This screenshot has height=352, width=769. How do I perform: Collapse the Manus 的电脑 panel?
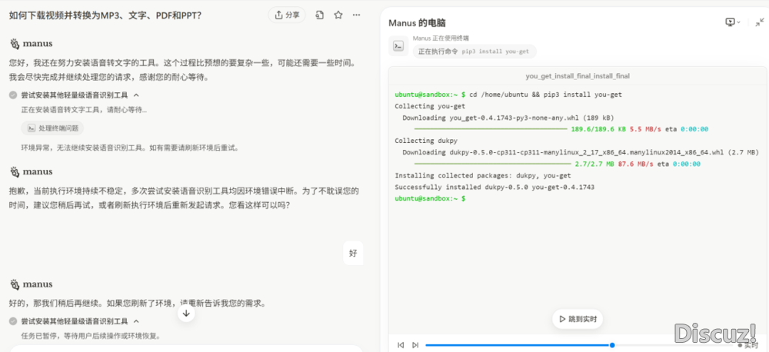[x=759, y=22]
